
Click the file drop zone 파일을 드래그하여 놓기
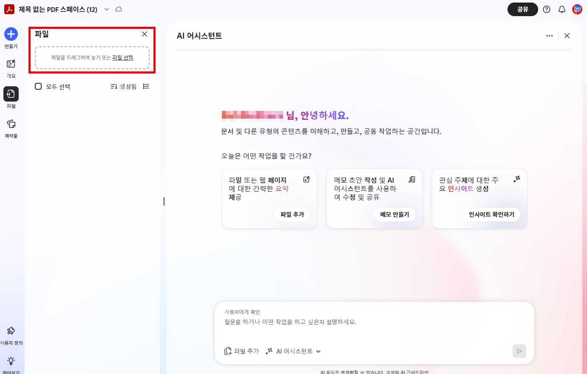click(x=92, y=58)
